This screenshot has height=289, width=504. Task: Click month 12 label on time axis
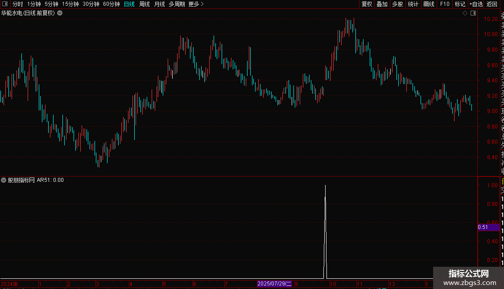tap(392, 284)
